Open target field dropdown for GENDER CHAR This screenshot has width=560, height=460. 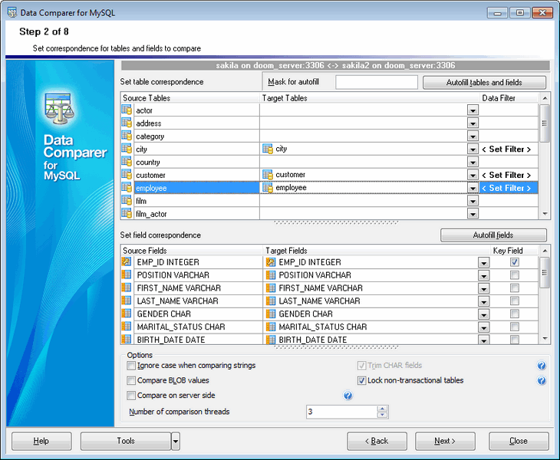coord(483,315)
